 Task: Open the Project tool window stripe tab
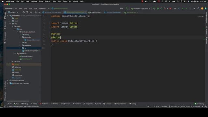[5, 15]
